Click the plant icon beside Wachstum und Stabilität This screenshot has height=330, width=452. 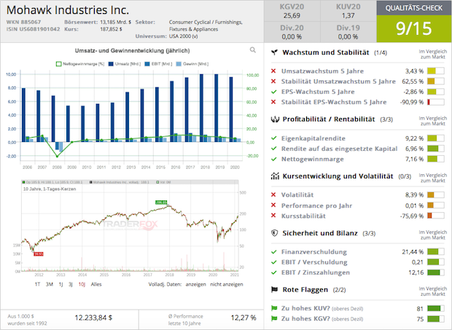point(274,52)
